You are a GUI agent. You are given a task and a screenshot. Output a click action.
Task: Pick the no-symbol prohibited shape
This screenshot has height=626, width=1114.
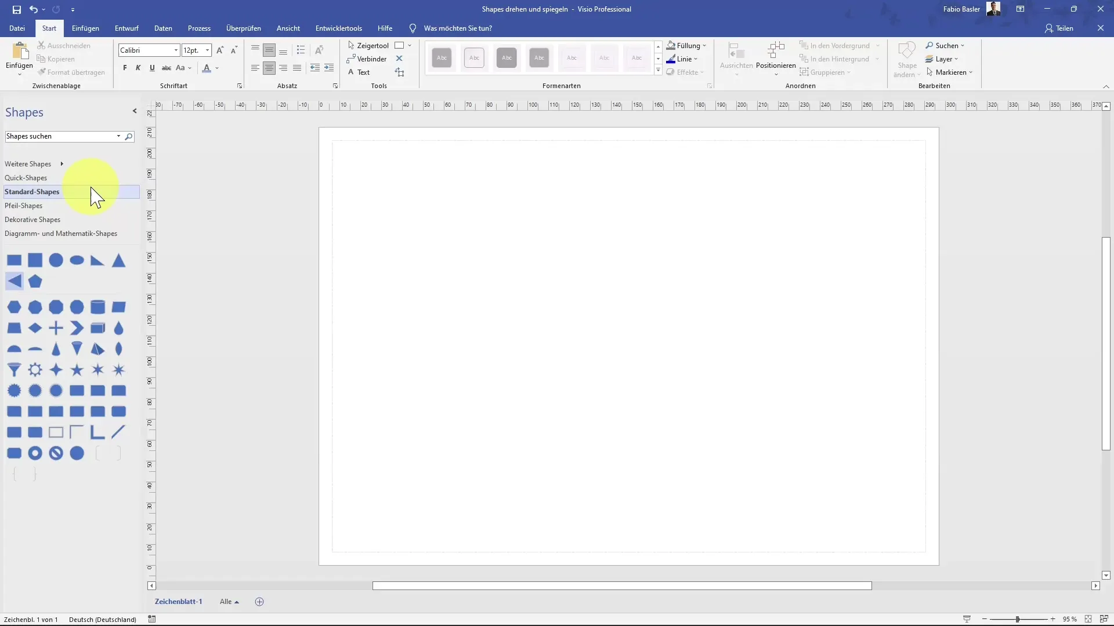coord(56,453)
